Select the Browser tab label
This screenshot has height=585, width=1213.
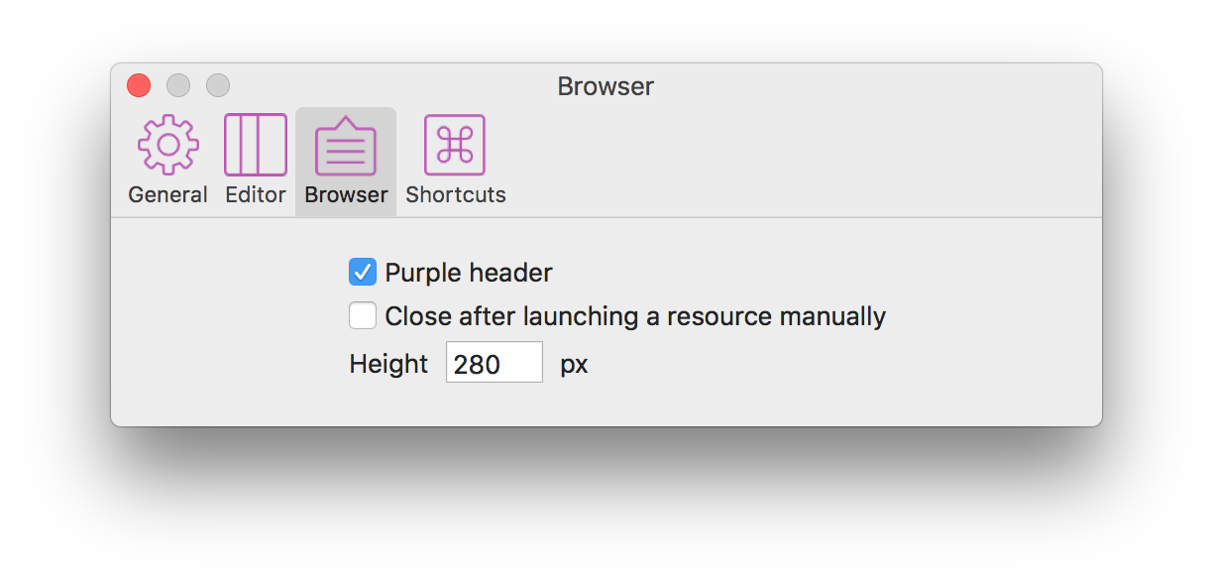pyautogui.click(x=346, y=194)
